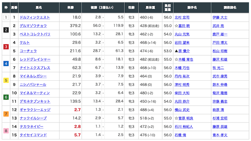Image resolution: width=251 pixels, height=141 pixels.
Task: Select body weight 518 (+2) cell
Action: click(150, 118)
